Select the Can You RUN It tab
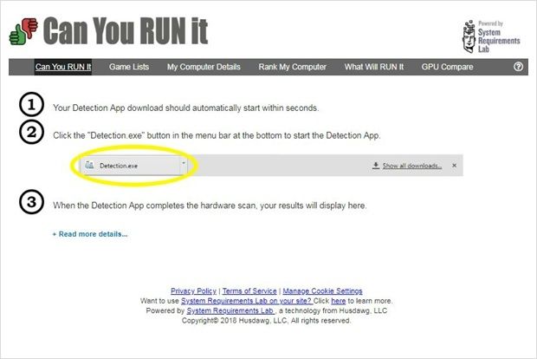 pyautogui.click(x=63, y=67)
